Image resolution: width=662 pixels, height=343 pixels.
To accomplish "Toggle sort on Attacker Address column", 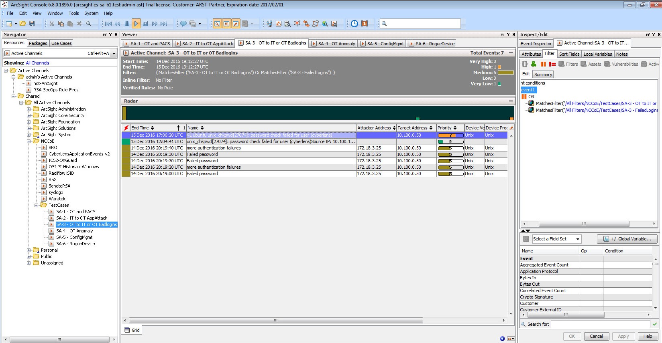I will tap(394, 128).
